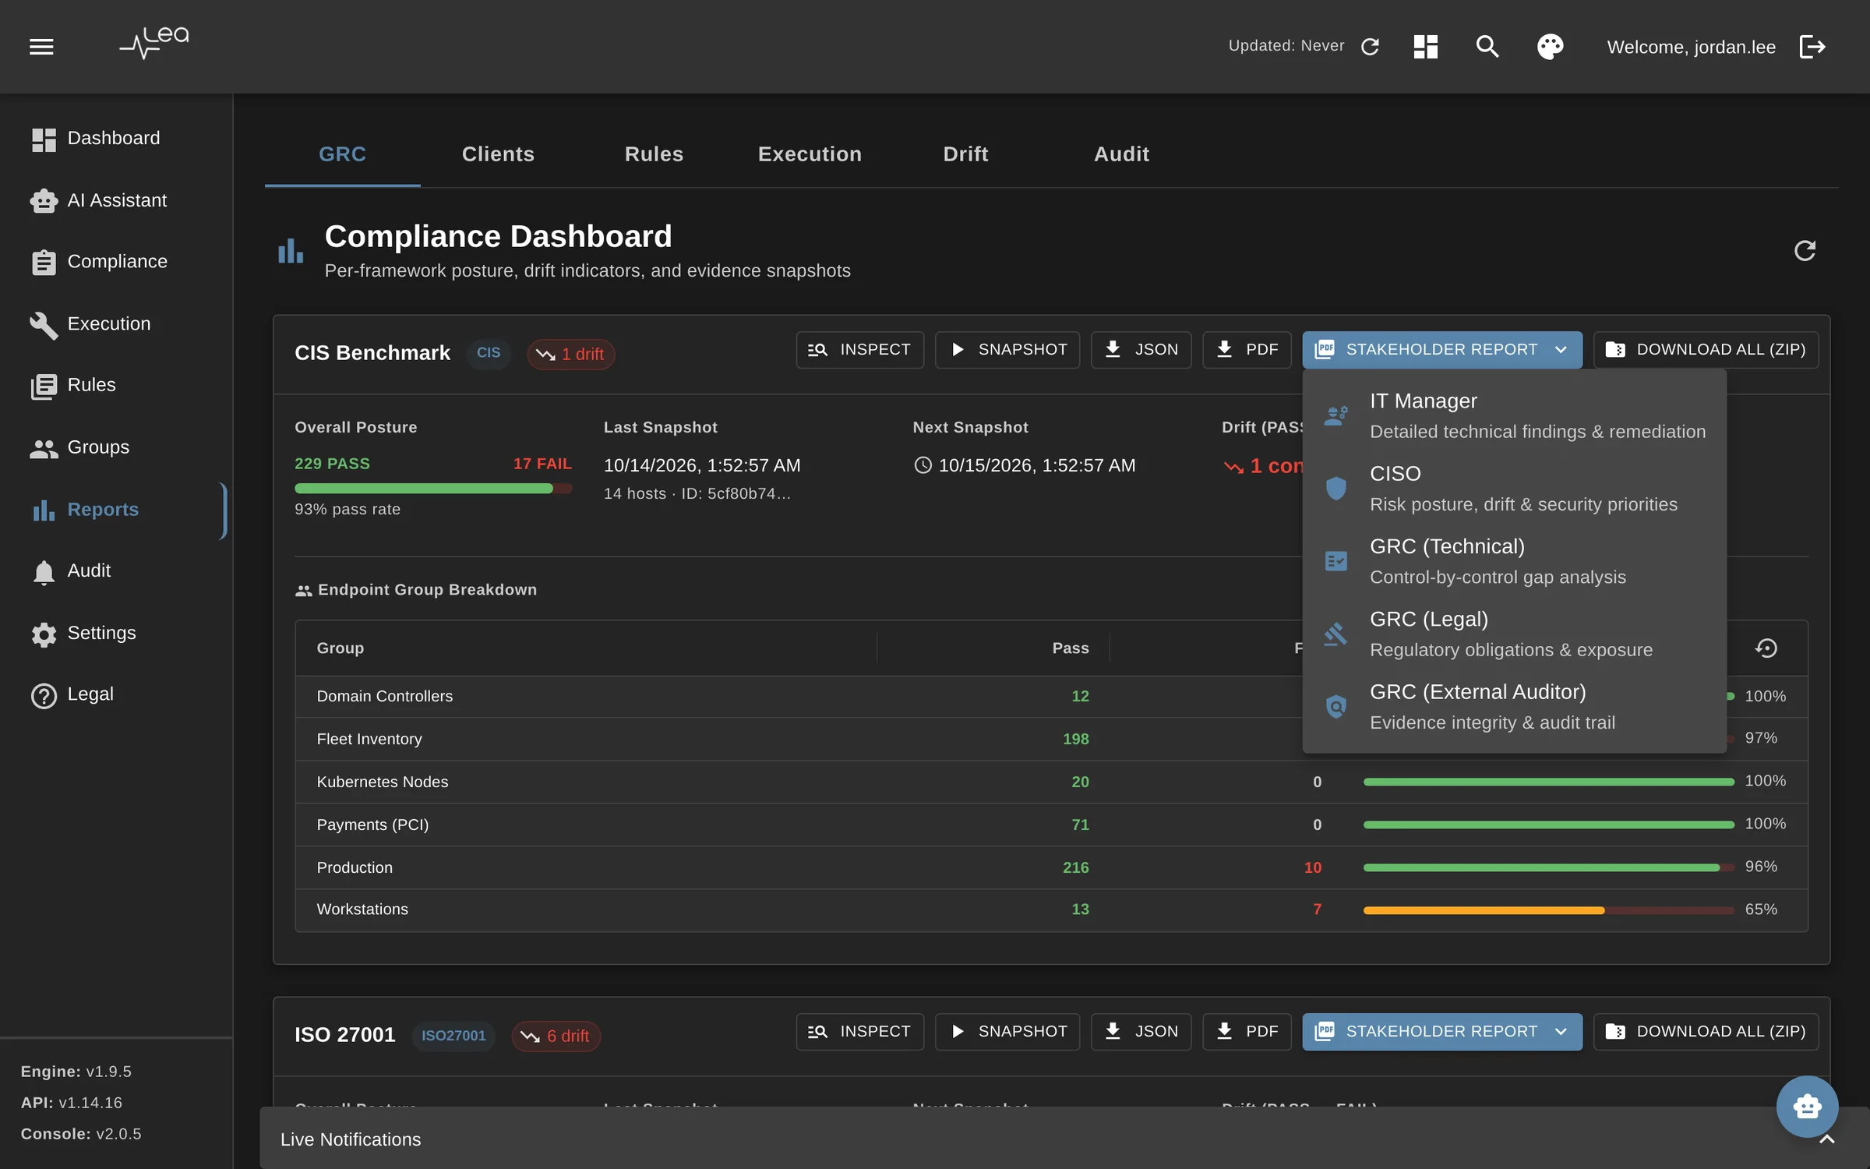The width and height of the screenshot is (1870, 1169).
Task: Switch to the Clients tab
Action: (x=498, y=154)
